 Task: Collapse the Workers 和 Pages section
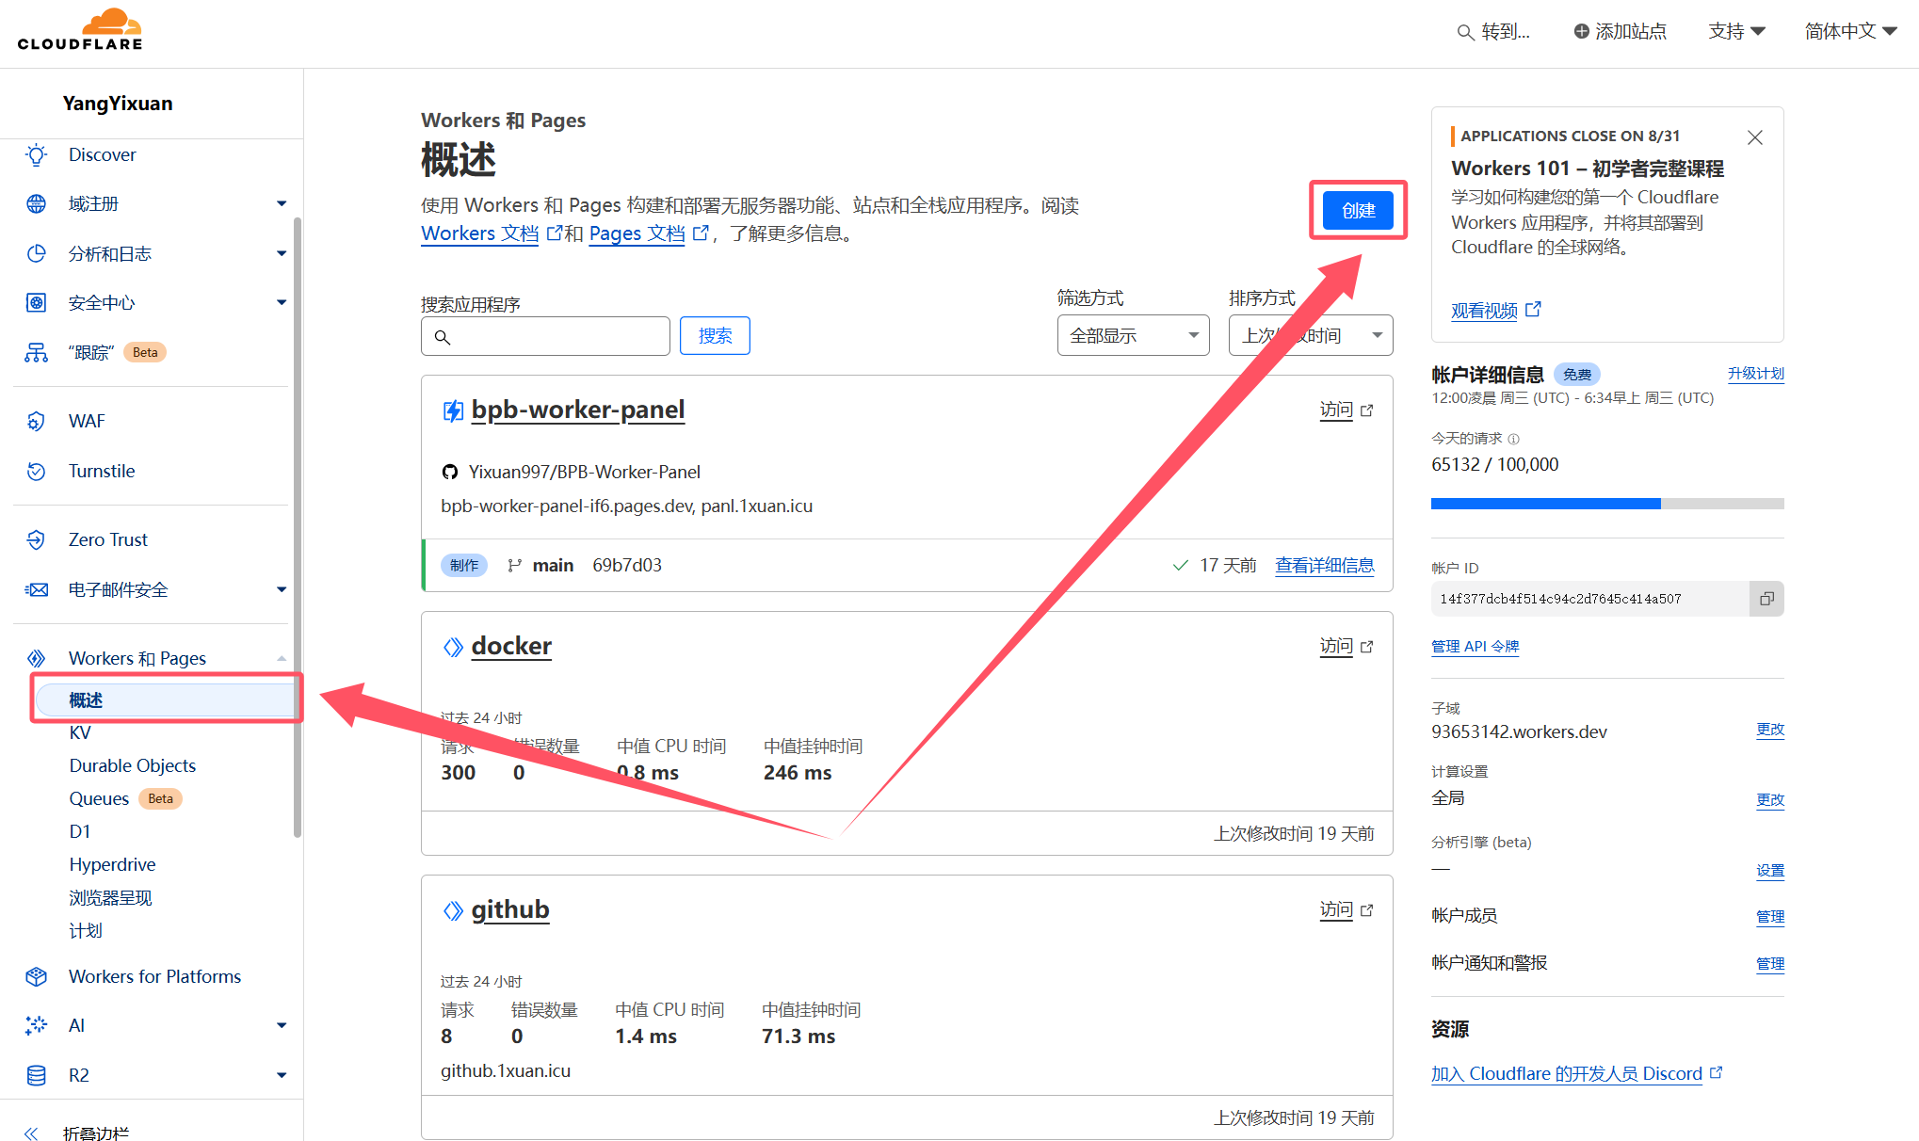281,658
